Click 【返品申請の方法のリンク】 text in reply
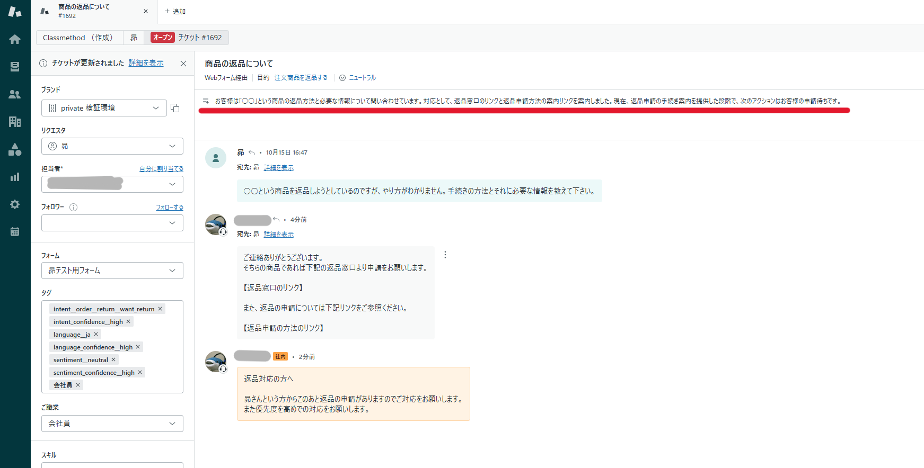This screenshot has height=468, width=924. pos(283,328)
